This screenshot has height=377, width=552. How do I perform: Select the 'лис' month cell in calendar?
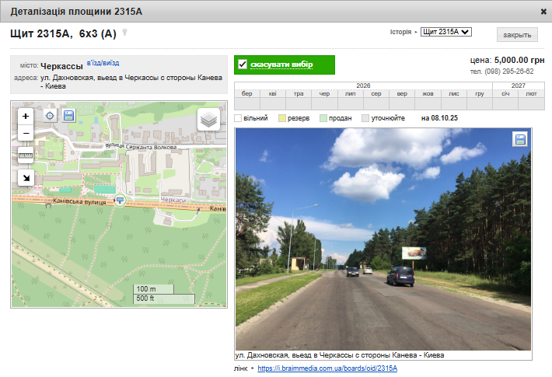pyautogui.click(x=453, y=104)
